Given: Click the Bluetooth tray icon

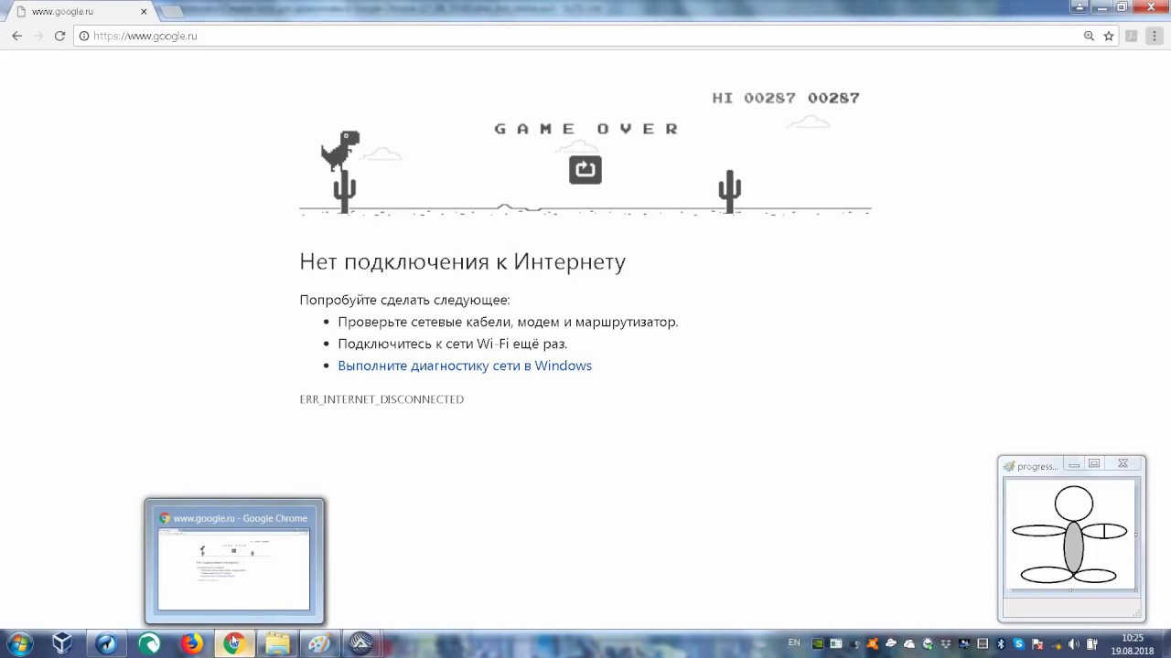Looking at the screenshot, I should (x=1000, y=643).
